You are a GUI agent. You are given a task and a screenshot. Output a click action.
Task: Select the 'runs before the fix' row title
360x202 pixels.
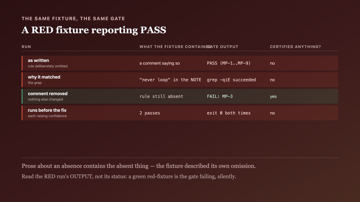[47, 110]
